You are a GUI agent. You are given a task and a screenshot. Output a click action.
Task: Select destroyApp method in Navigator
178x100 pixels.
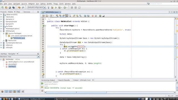point(21,62)
